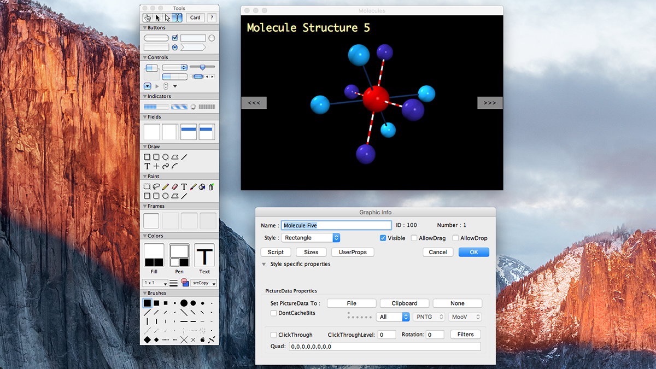
Task: Select the paint bucket tool
Action: [x=202, y=187]
